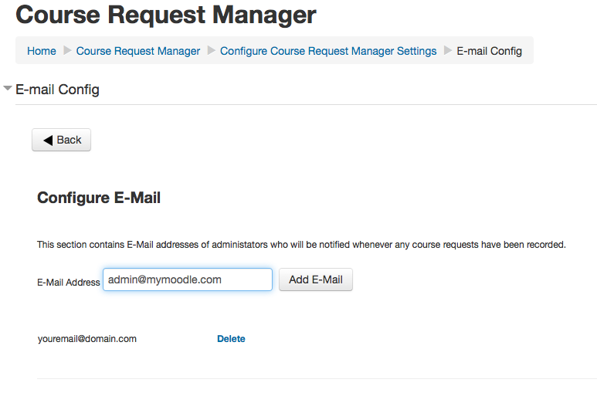Click the E-mail Config section header text

(57, 90)
